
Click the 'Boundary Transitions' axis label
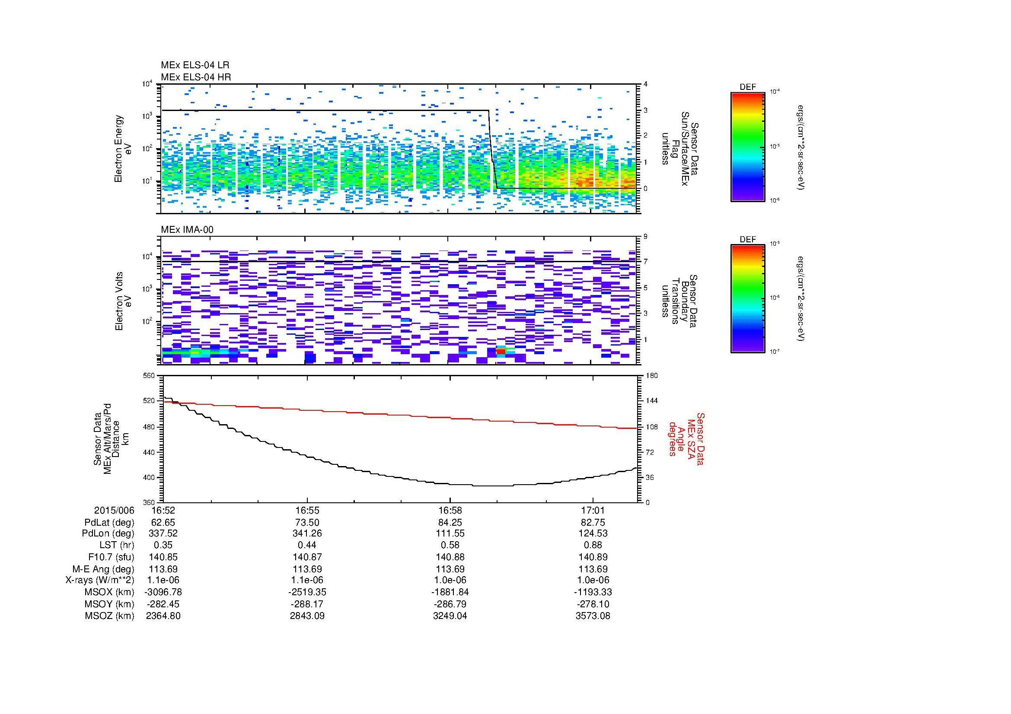pos(679,301)
